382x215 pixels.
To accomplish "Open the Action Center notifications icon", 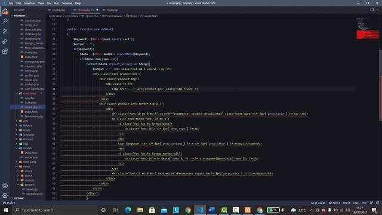I will pyautogui.click(x=374, y=210).
